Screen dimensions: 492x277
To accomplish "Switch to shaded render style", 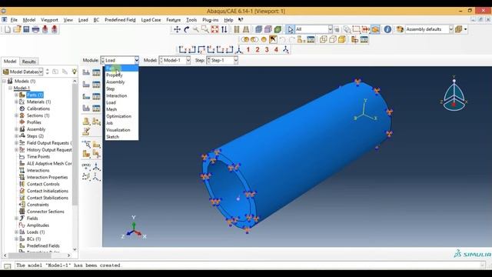I will coord(278,29).
